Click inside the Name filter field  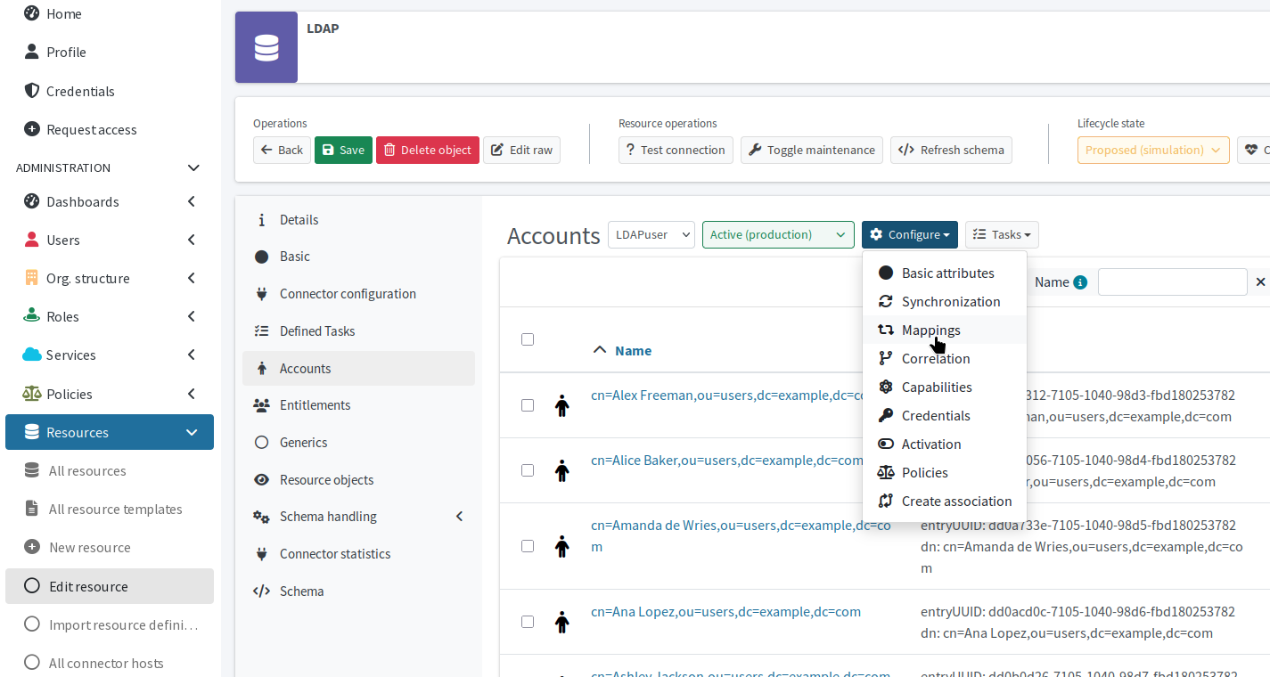(x=1172, y=281)
